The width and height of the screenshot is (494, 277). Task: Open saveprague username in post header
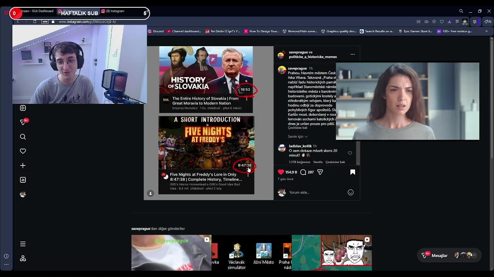pyautogui.click(x=298, y=52)
